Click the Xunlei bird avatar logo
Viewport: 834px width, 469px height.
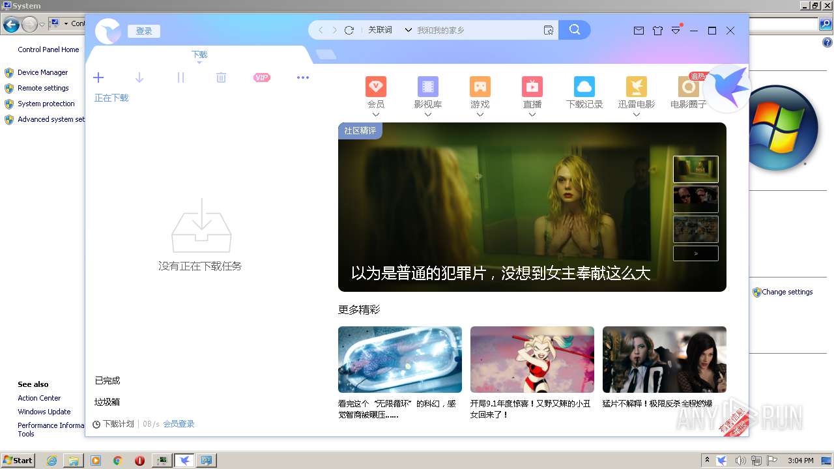(108, 31)
